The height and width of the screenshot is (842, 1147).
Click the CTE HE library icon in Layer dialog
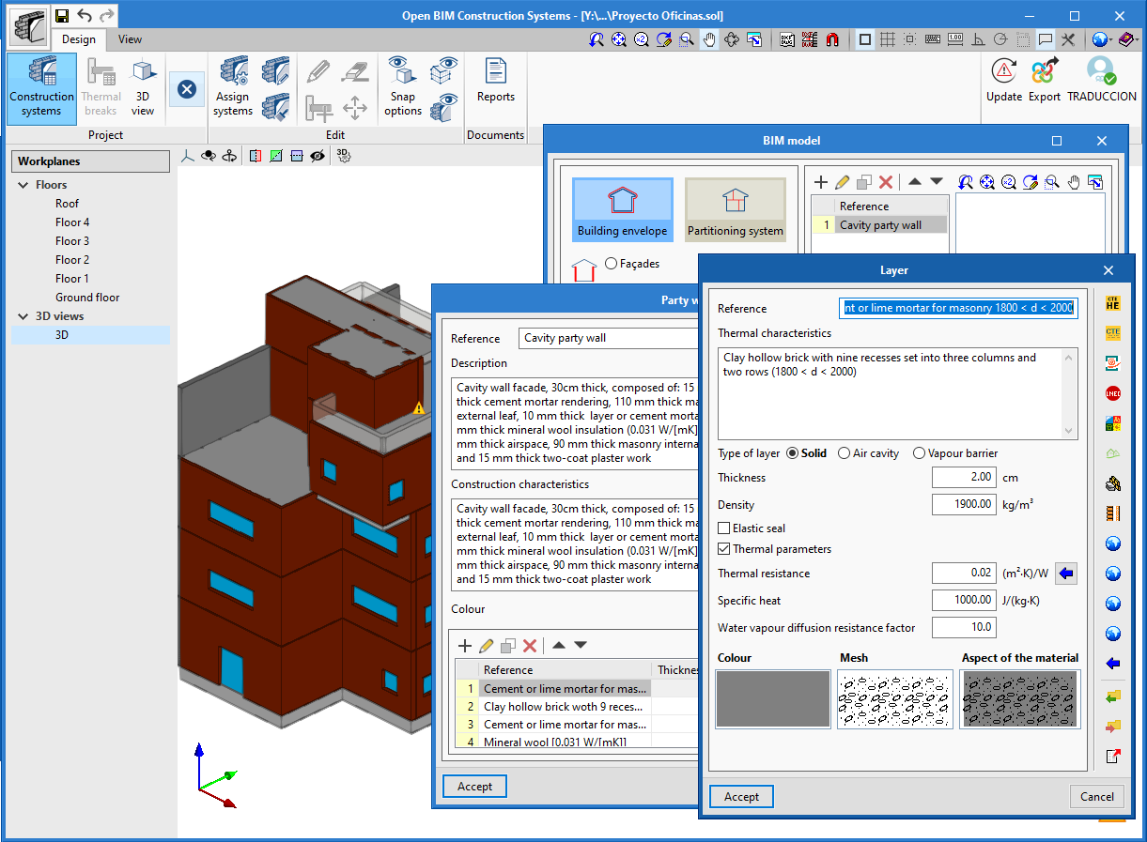pyautogui.click(x=1113, y=303)
